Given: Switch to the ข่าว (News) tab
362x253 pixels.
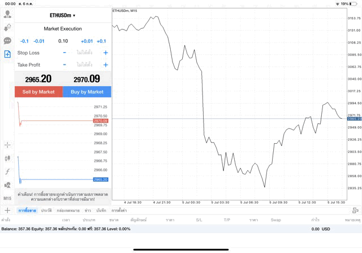Looking at the screenshot, I should point(88,211).
